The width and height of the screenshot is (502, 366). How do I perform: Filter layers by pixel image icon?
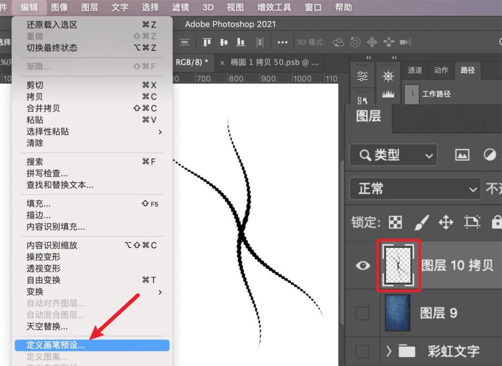(462, 155)
